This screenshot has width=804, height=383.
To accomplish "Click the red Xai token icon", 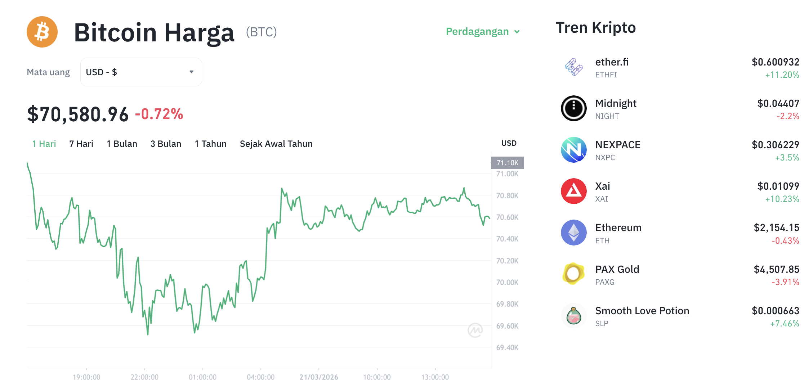I will click(x=574, y=191).
